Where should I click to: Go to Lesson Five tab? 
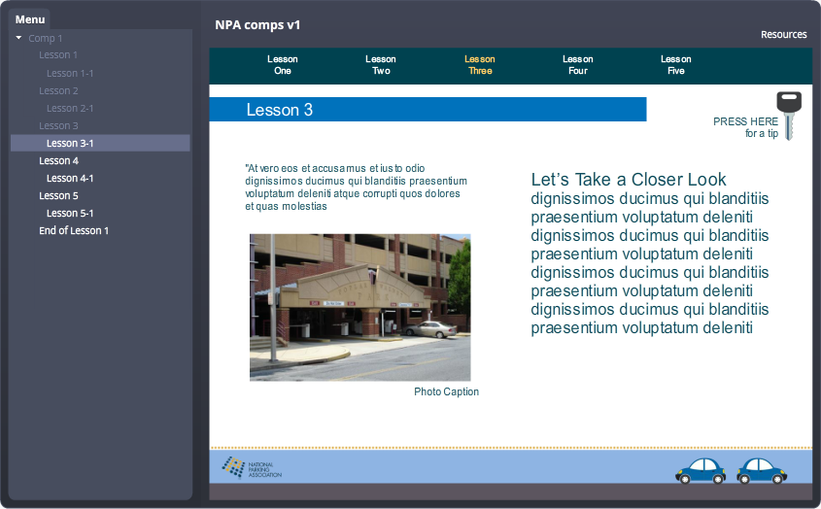pos(676,65)
